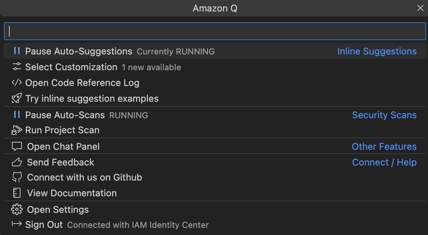Open the Connect / Help link

tap(384, 162)
